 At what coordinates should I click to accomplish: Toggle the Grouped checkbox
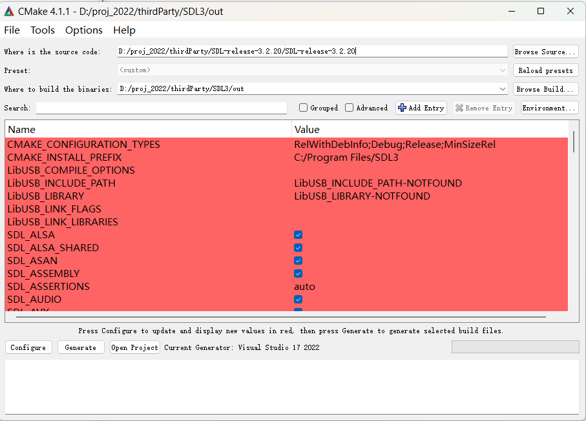click(x=304, y=108)
